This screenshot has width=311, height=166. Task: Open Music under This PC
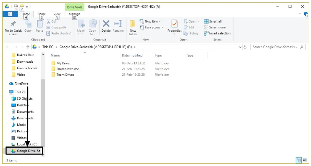tap(19, 125)
